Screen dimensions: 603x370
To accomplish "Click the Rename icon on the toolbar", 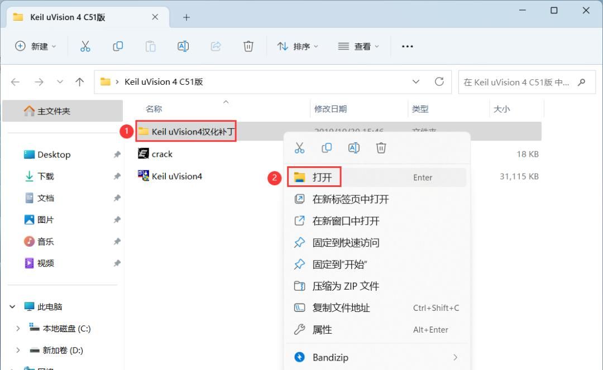I will tap(183, 46).
